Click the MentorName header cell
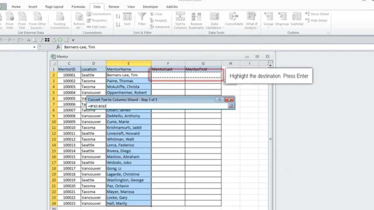 point(129,69)
